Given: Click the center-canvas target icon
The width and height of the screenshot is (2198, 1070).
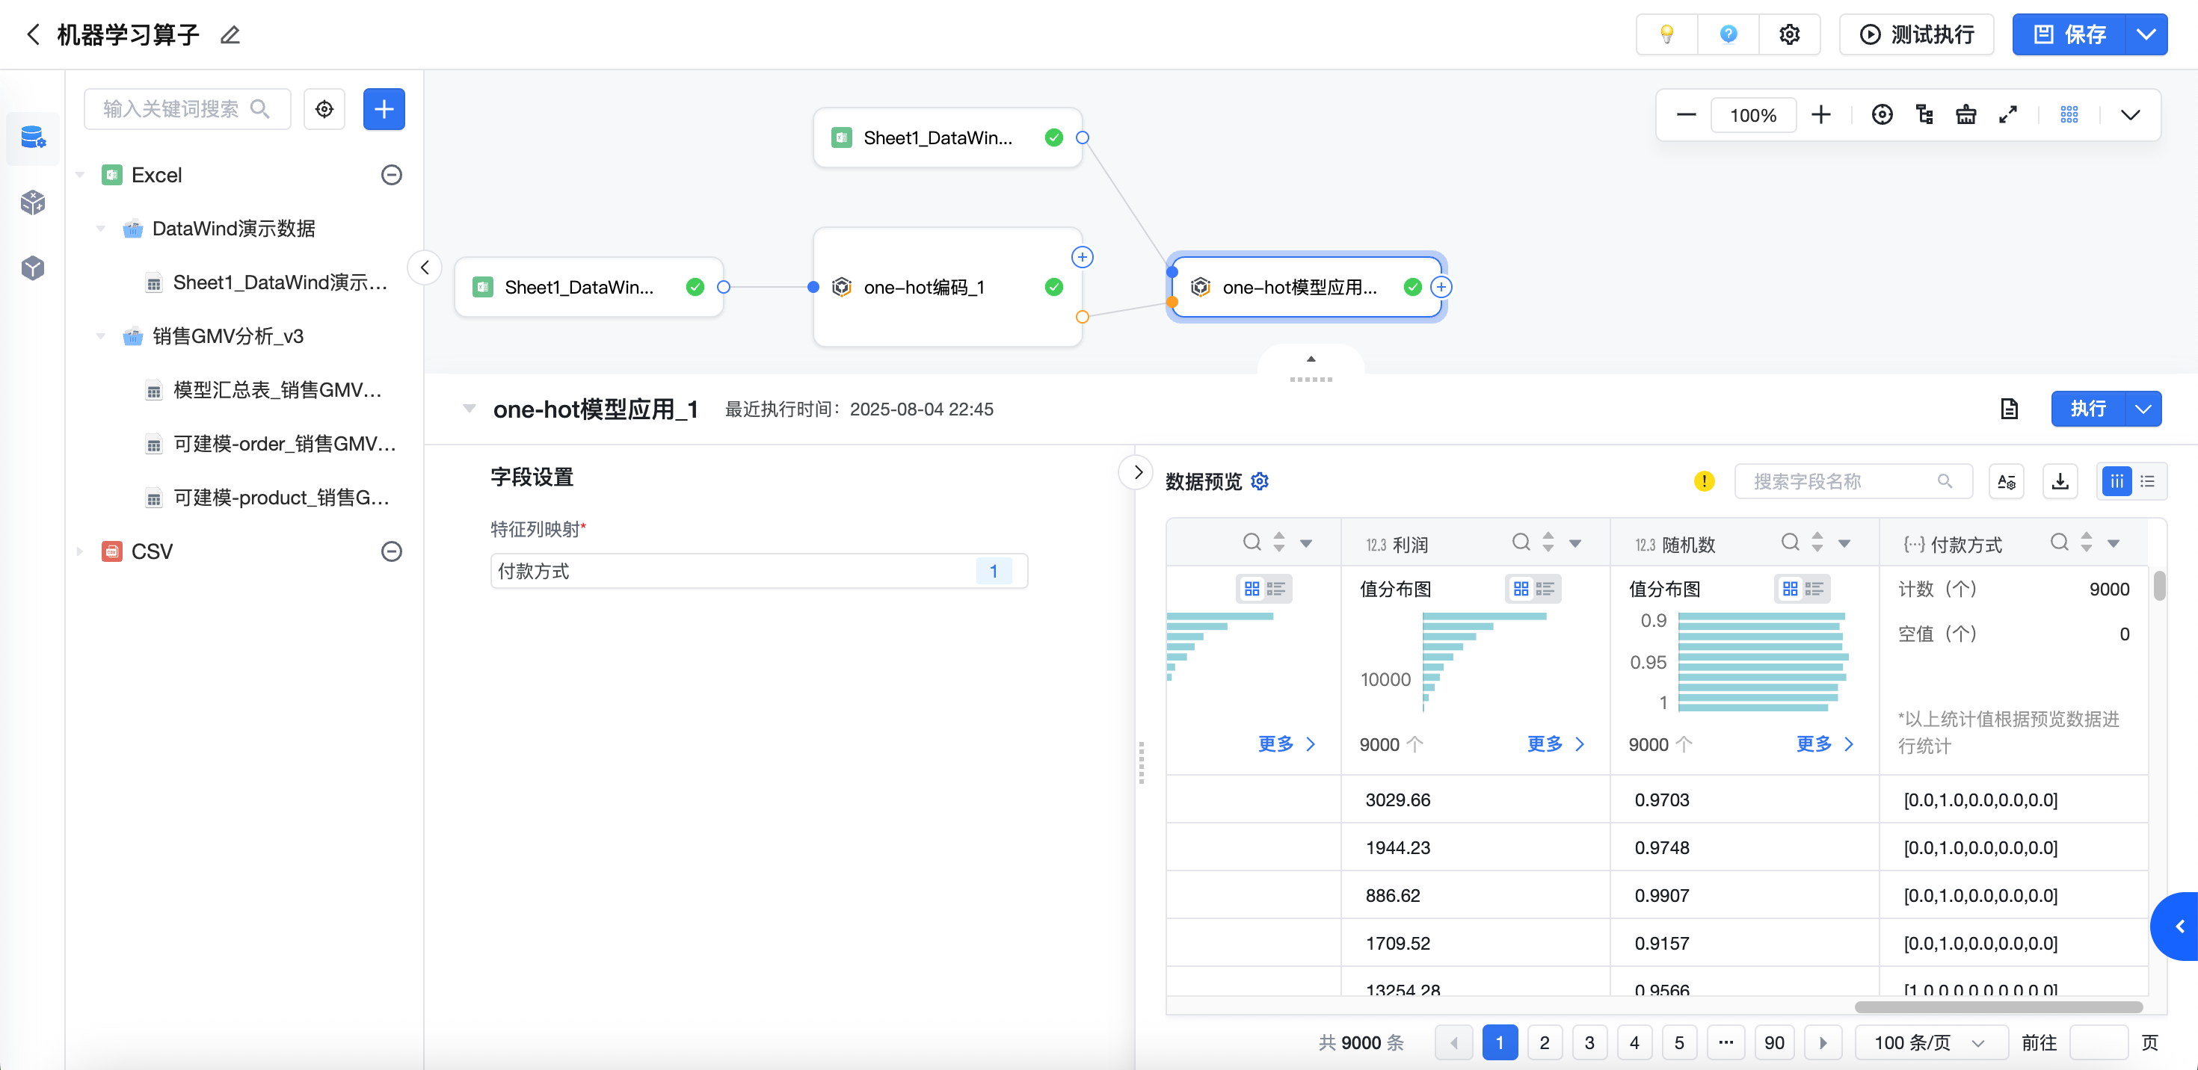Looking at the screenshot, I should [x=1882, y=114].
